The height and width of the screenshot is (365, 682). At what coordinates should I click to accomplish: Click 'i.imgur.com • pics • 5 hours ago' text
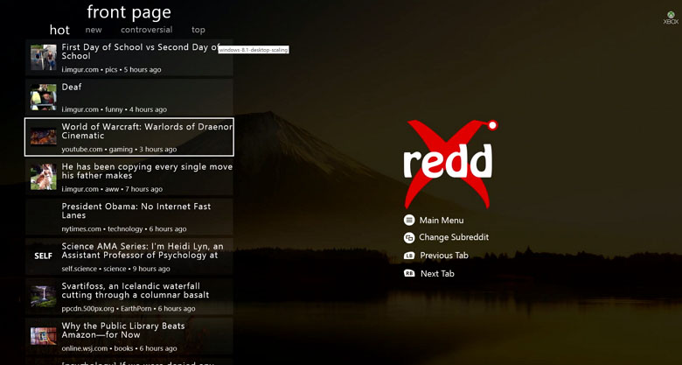pyautogui.click(x=111, y=70)
